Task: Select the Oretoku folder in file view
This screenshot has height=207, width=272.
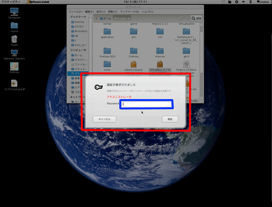Action: coord(134,53)
